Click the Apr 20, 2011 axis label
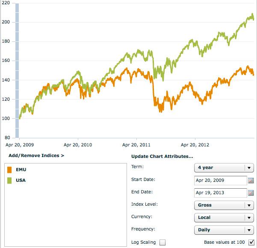The width and height of the screenshot is (257, 248). point(136,145)
